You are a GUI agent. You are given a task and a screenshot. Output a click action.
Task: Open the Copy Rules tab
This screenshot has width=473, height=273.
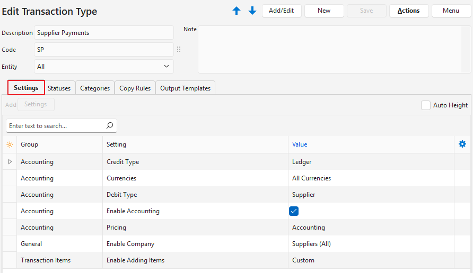pyautogui.click(x=135, y=88)
